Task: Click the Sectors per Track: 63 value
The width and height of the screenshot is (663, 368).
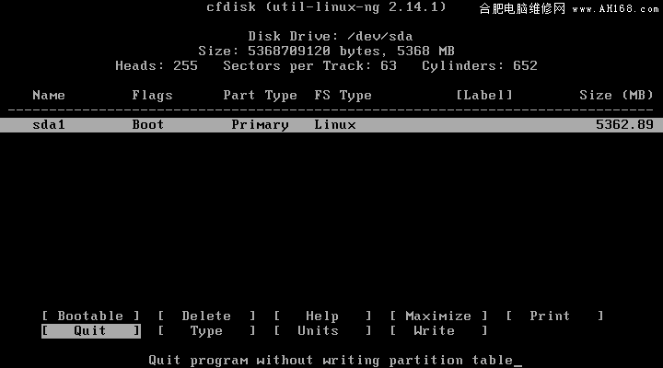Action: [310, 66]
